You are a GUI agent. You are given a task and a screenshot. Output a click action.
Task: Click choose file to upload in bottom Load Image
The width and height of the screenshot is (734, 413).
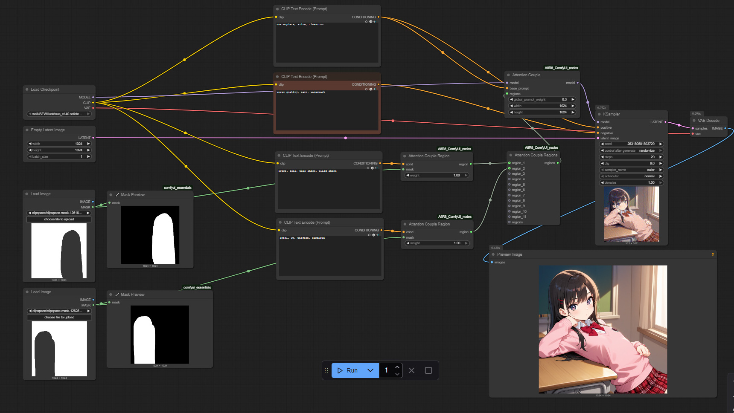tap(59, 317)
